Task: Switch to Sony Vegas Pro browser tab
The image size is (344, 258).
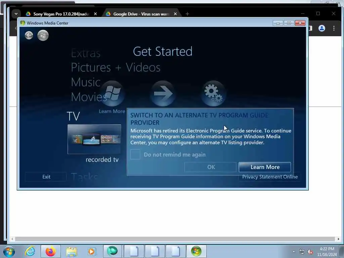Action: (x=61, y=14)
